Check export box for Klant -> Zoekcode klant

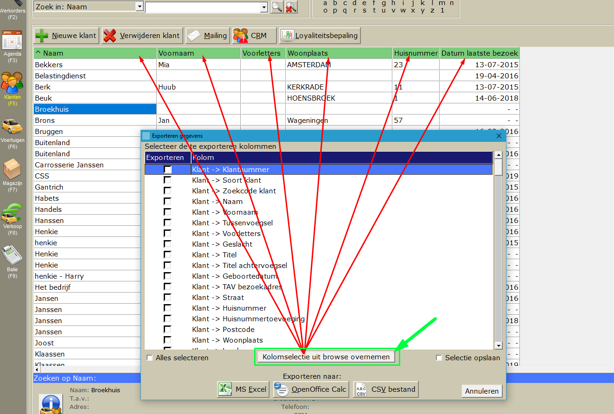click(167, 191)
